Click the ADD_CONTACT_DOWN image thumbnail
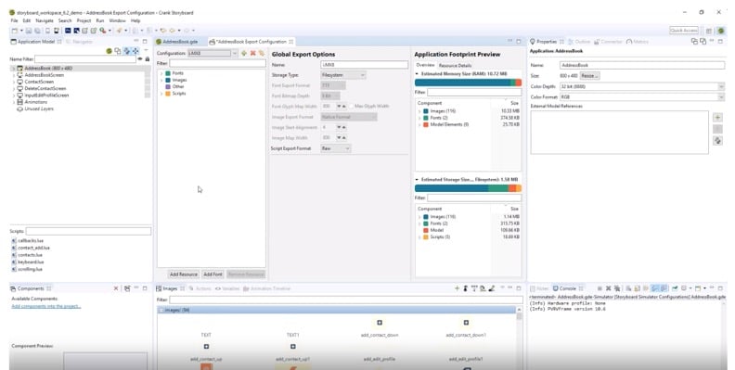 [380, 323]
